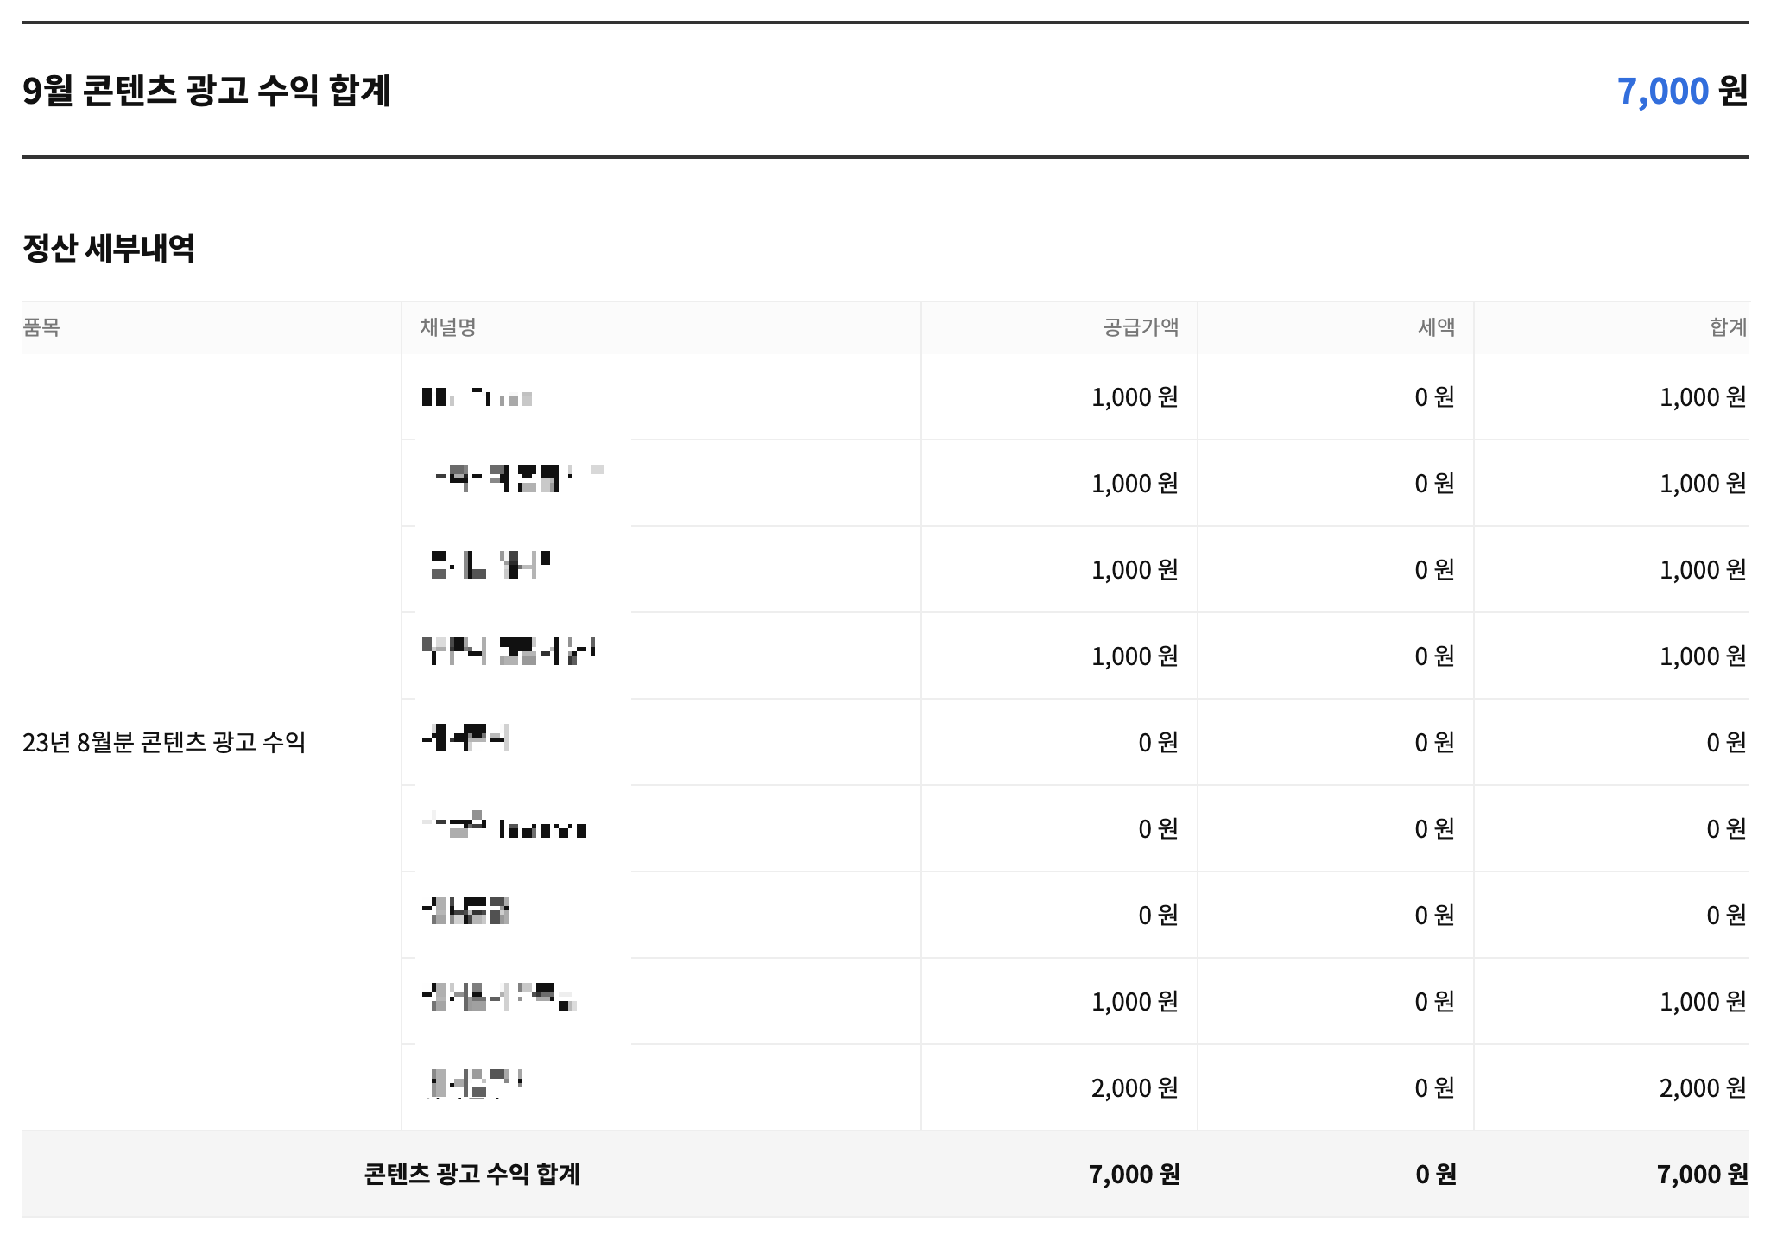Click the second blurred channel name
Screen dimensions: 1777x1242
pos(518,478)
